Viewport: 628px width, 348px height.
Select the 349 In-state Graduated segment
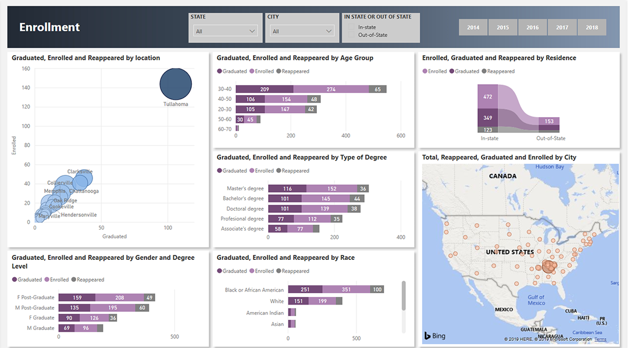487,118
